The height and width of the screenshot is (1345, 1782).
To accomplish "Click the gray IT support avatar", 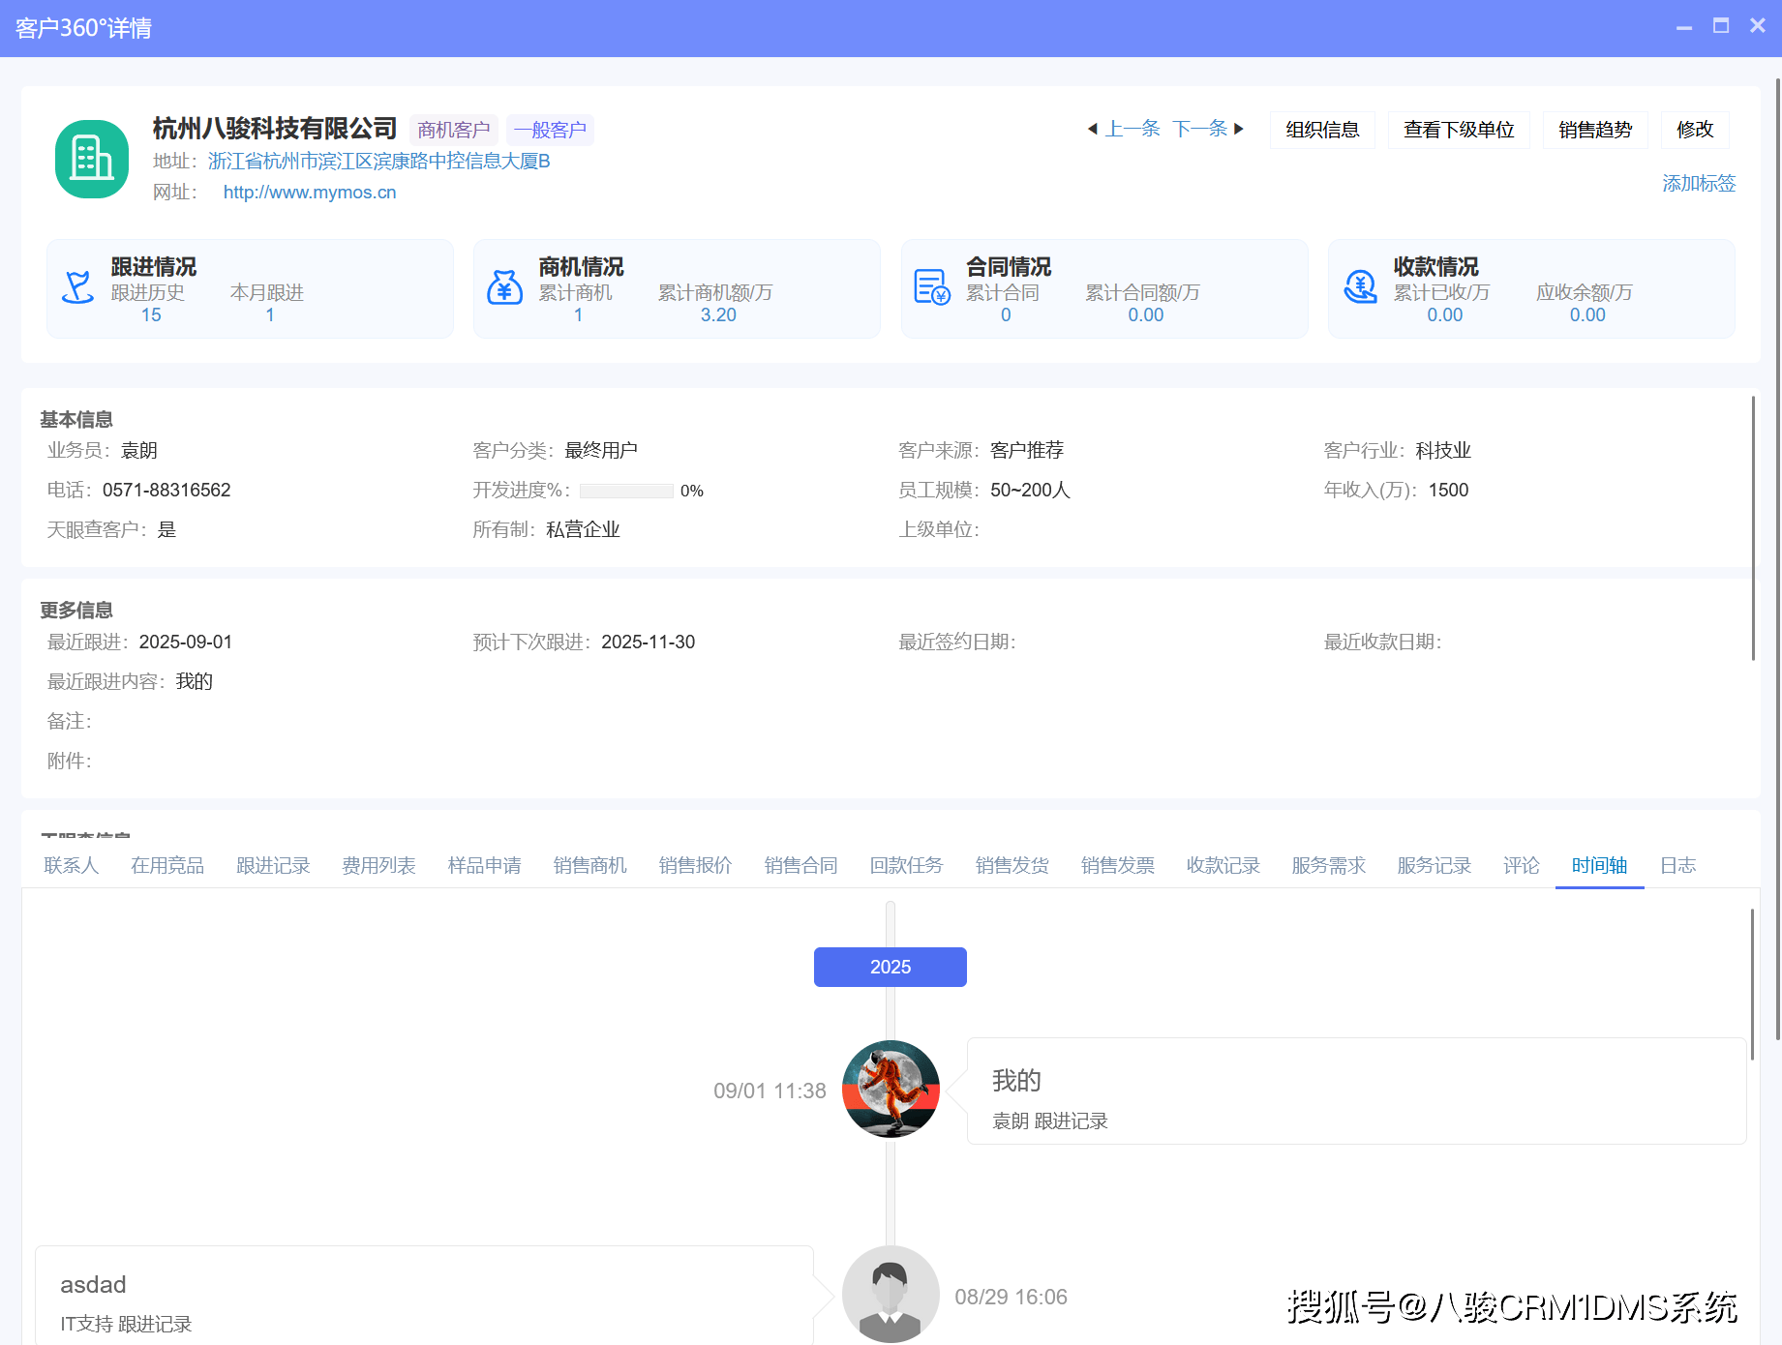I will (891, 1294).
